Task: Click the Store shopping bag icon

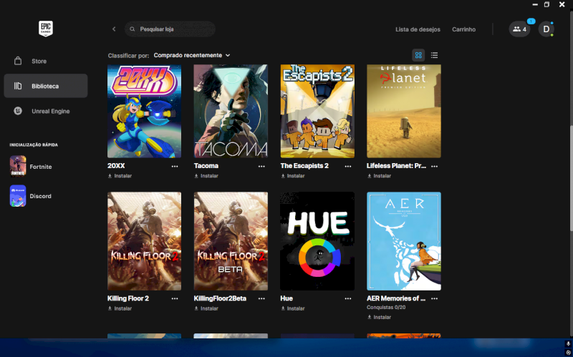Action: [17, 61]
